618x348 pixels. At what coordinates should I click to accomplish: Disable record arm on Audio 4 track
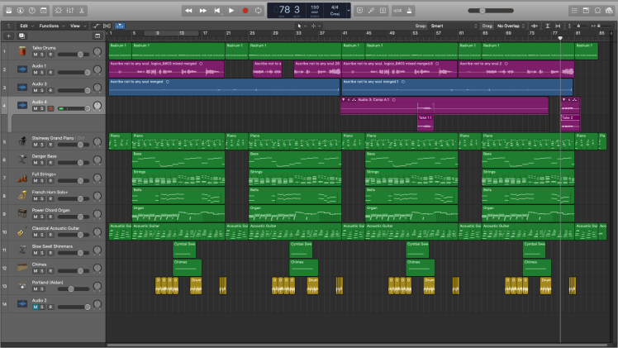50,108
